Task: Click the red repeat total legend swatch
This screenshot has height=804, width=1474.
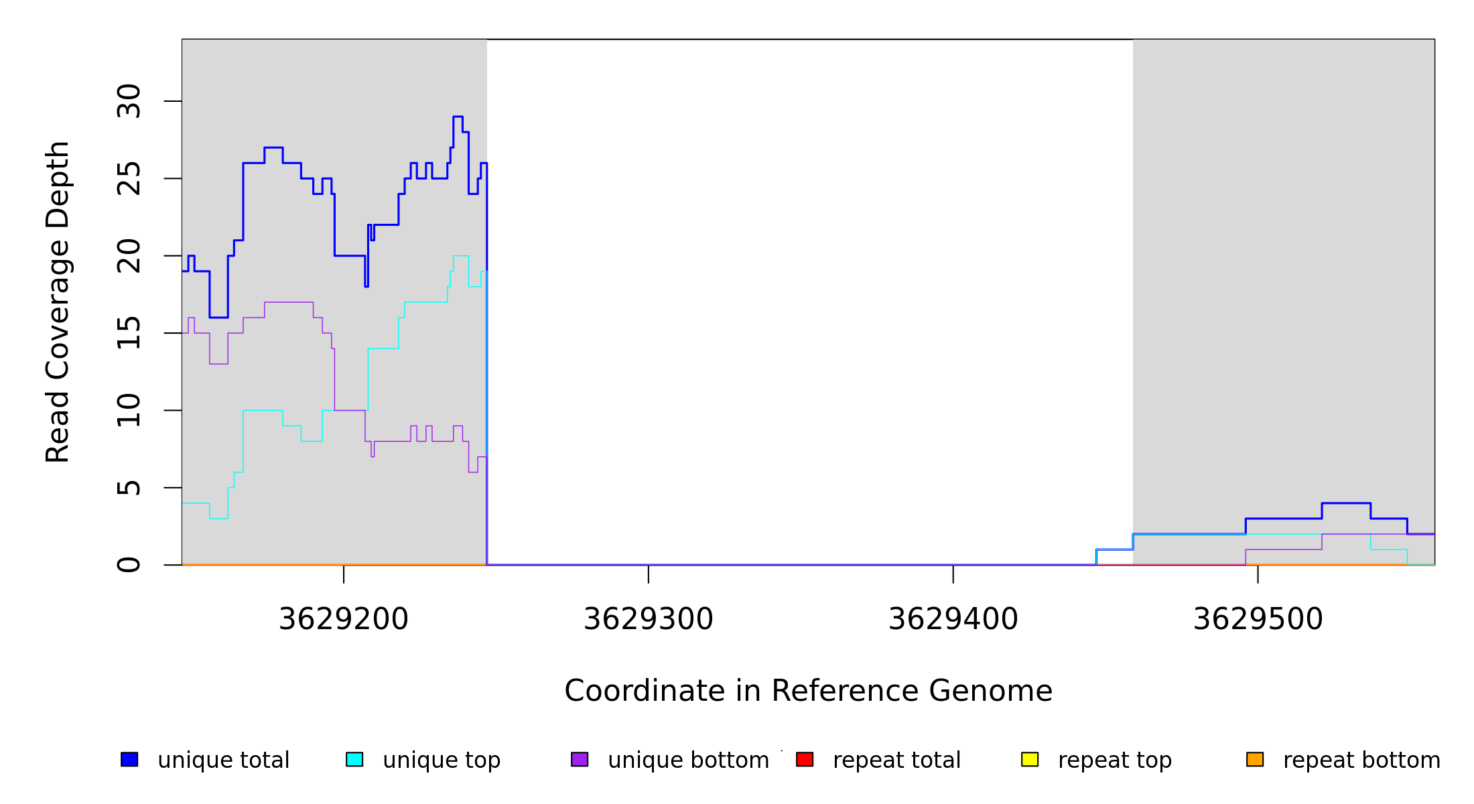Action: (x=805, y=759)
